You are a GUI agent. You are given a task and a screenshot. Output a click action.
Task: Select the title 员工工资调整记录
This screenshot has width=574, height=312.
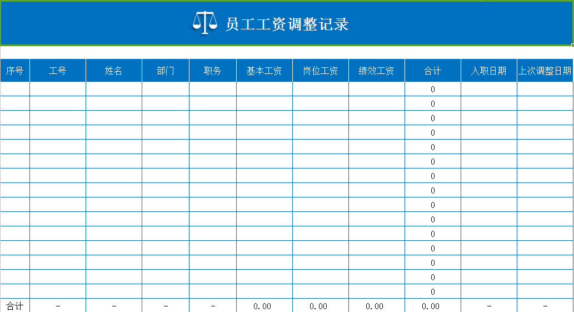click(x=287, y=24)
